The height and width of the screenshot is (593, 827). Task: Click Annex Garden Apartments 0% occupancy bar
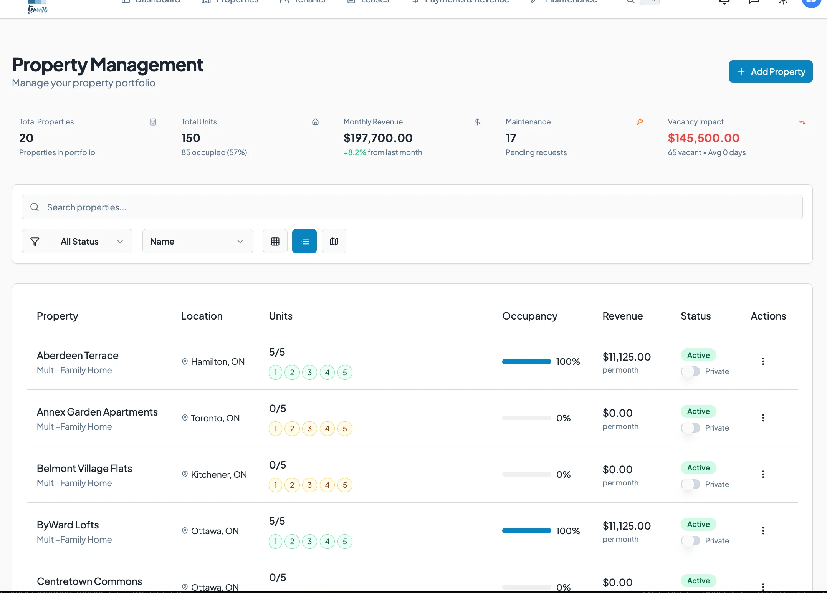(x=527, y=418)
